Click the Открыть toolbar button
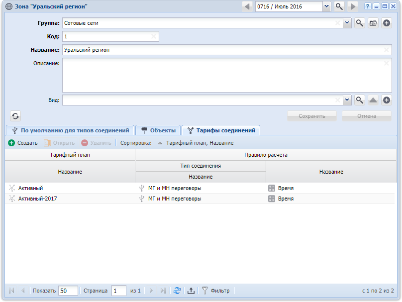This screenshot has height=302, width=402. pos(59,143)
